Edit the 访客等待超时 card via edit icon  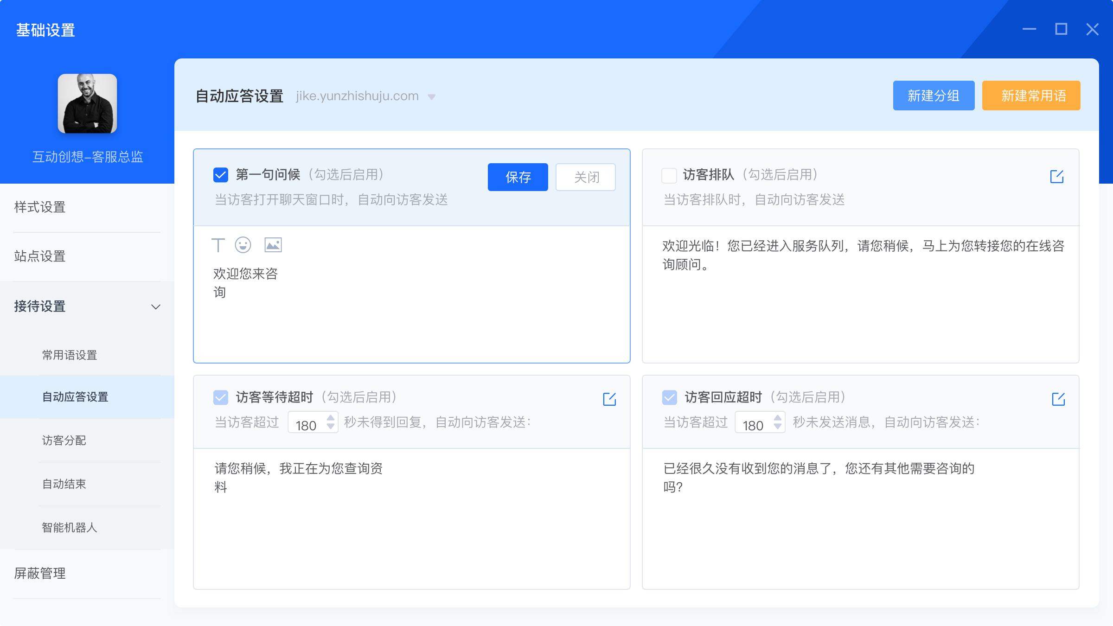[x=609, y=399]
